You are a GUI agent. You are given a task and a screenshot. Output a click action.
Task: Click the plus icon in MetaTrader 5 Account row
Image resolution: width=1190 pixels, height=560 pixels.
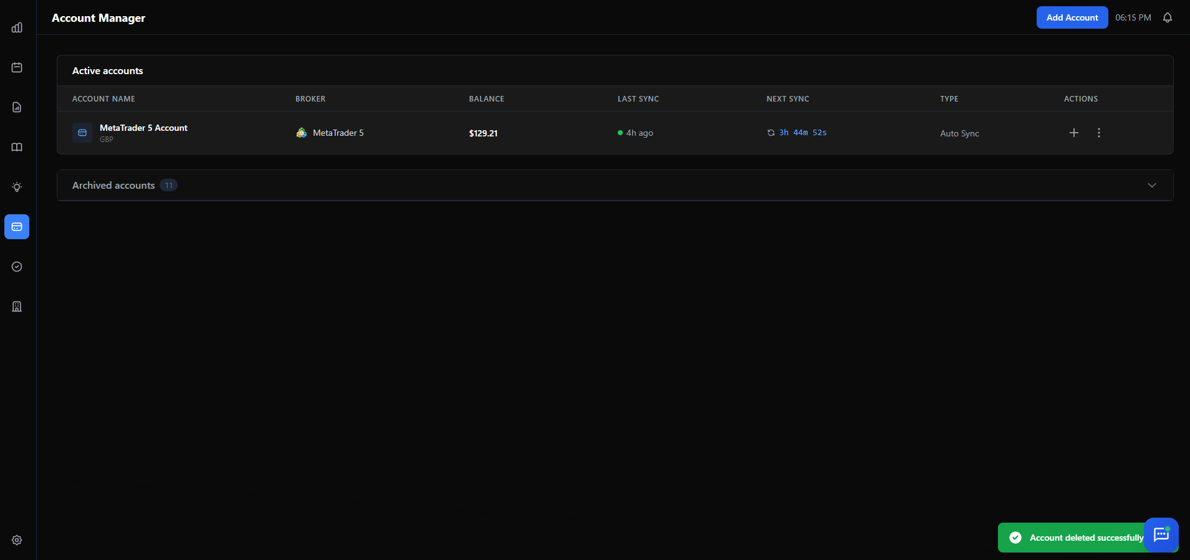point(1074,133)
